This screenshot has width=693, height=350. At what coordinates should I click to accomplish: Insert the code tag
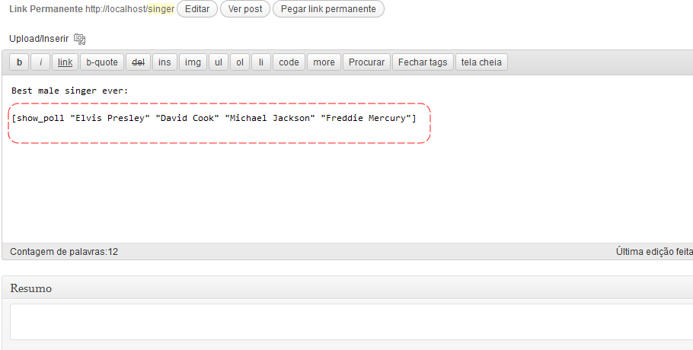click(x=289, y=62)
